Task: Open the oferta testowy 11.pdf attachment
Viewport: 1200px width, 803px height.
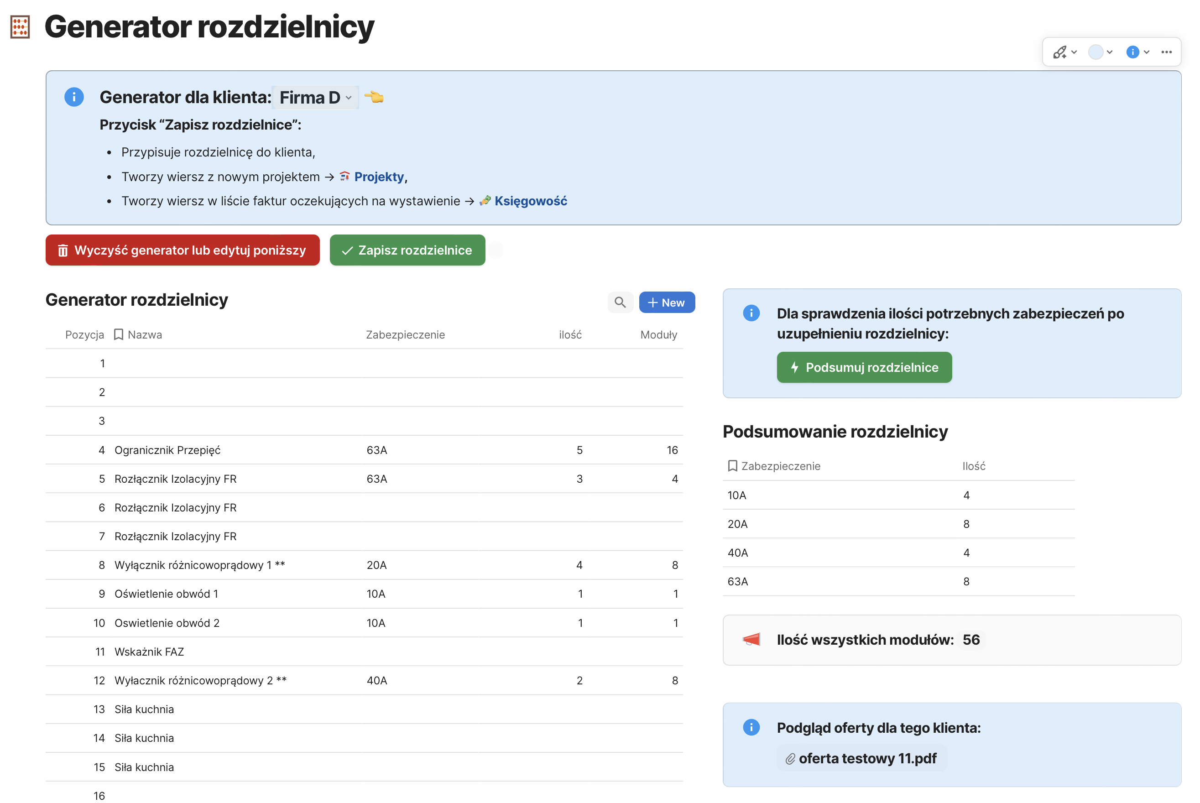Action: (866, 758)
